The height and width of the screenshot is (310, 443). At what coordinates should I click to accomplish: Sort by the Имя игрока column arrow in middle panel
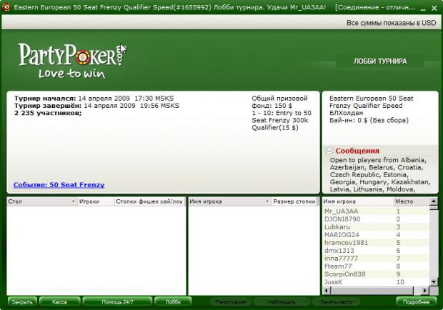pos(267,201)
